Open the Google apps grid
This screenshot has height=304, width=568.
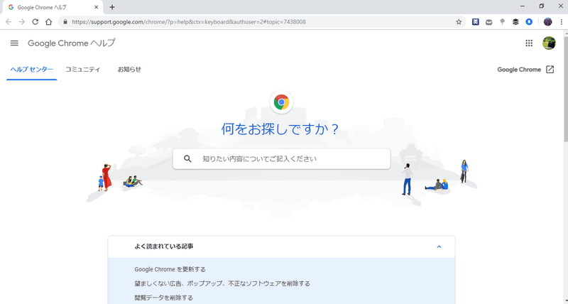529,43
